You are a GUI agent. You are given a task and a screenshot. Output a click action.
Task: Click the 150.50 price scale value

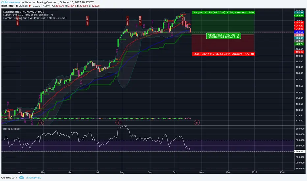[x=299, y=86]
